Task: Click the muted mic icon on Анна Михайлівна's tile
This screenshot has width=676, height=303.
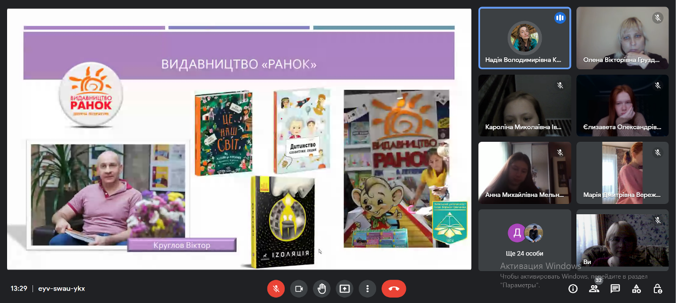Action: pyautogui.click(x=560, y=153)
